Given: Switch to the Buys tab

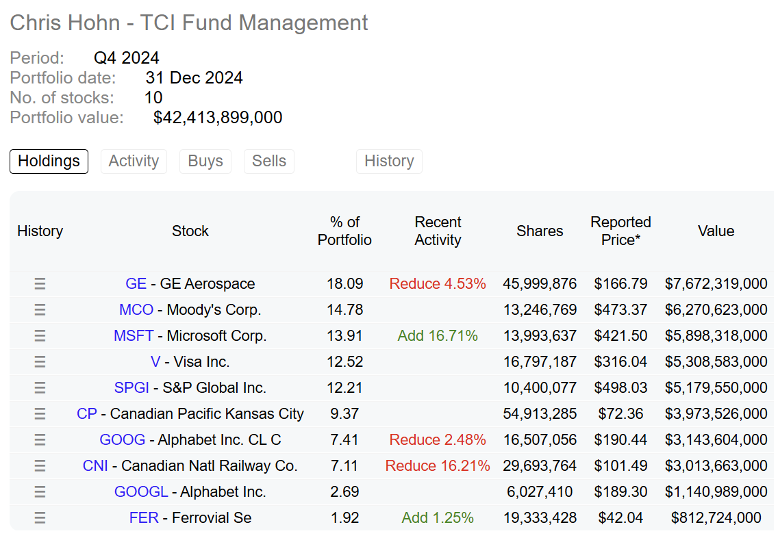Looking at the screenshot, I should 205,161.
